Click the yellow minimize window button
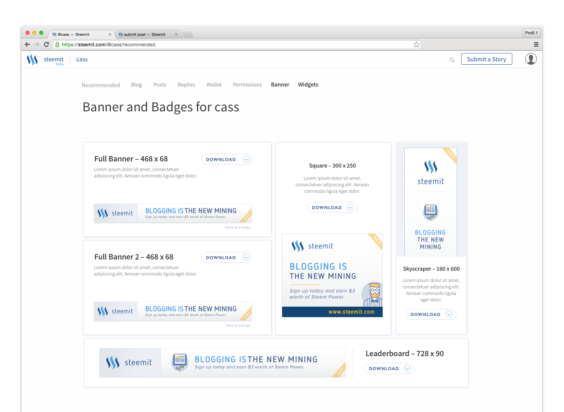This screenshot has height=412, width=564. (34, 33)
